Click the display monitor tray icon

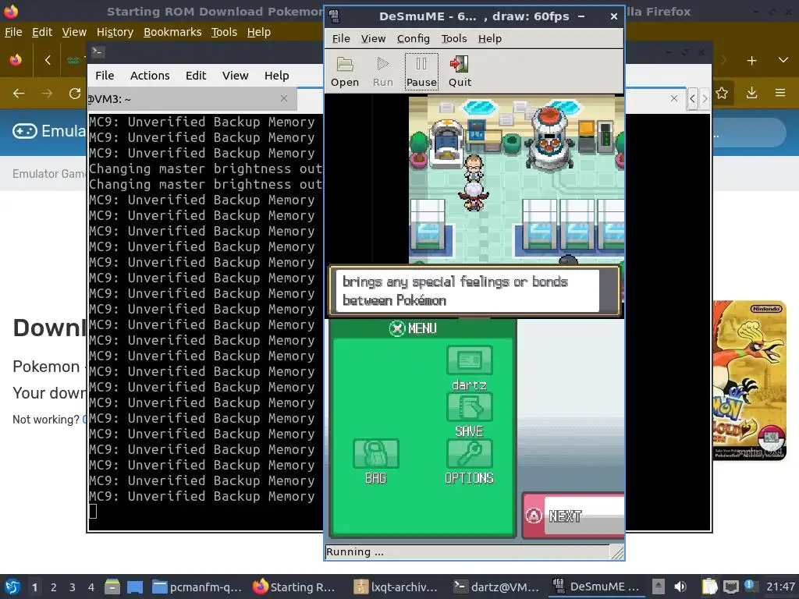(730, 587)
